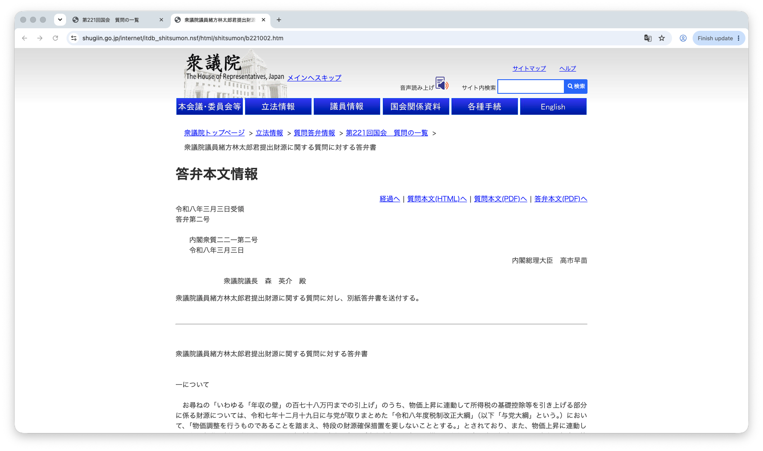Switch to the English site
763x451 pixels.
point(553,107)
